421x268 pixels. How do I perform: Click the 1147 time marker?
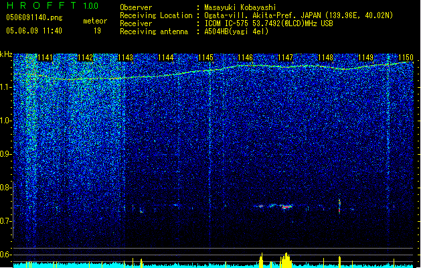pyautogui.click(x=285, y=58)
